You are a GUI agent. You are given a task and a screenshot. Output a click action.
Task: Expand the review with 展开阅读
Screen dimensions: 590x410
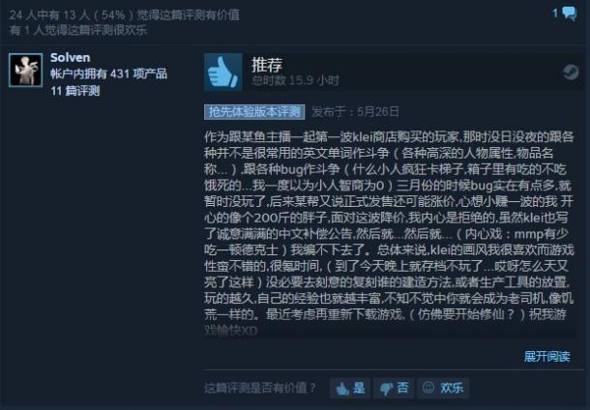tap(547, 356)
